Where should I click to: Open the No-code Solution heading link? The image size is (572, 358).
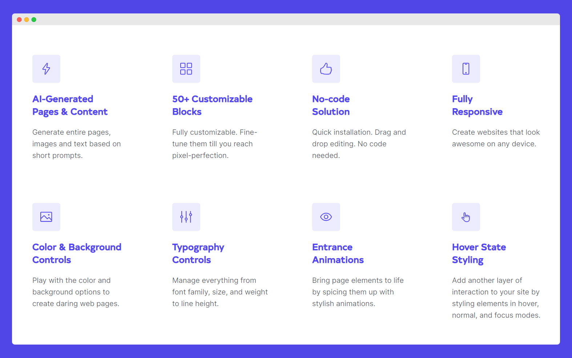(x=331, y=105)
